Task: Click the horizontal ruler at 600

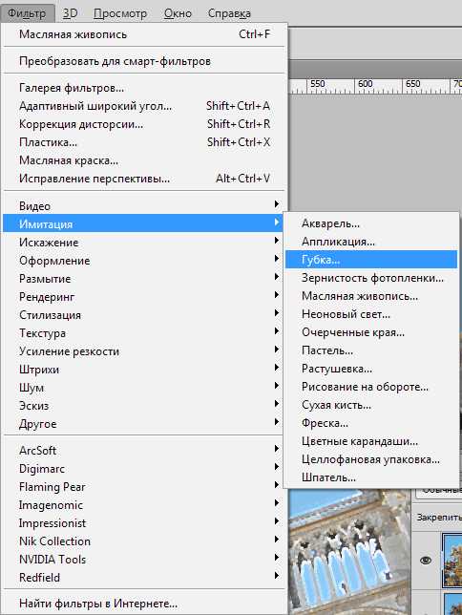Action: coord(366,86)
